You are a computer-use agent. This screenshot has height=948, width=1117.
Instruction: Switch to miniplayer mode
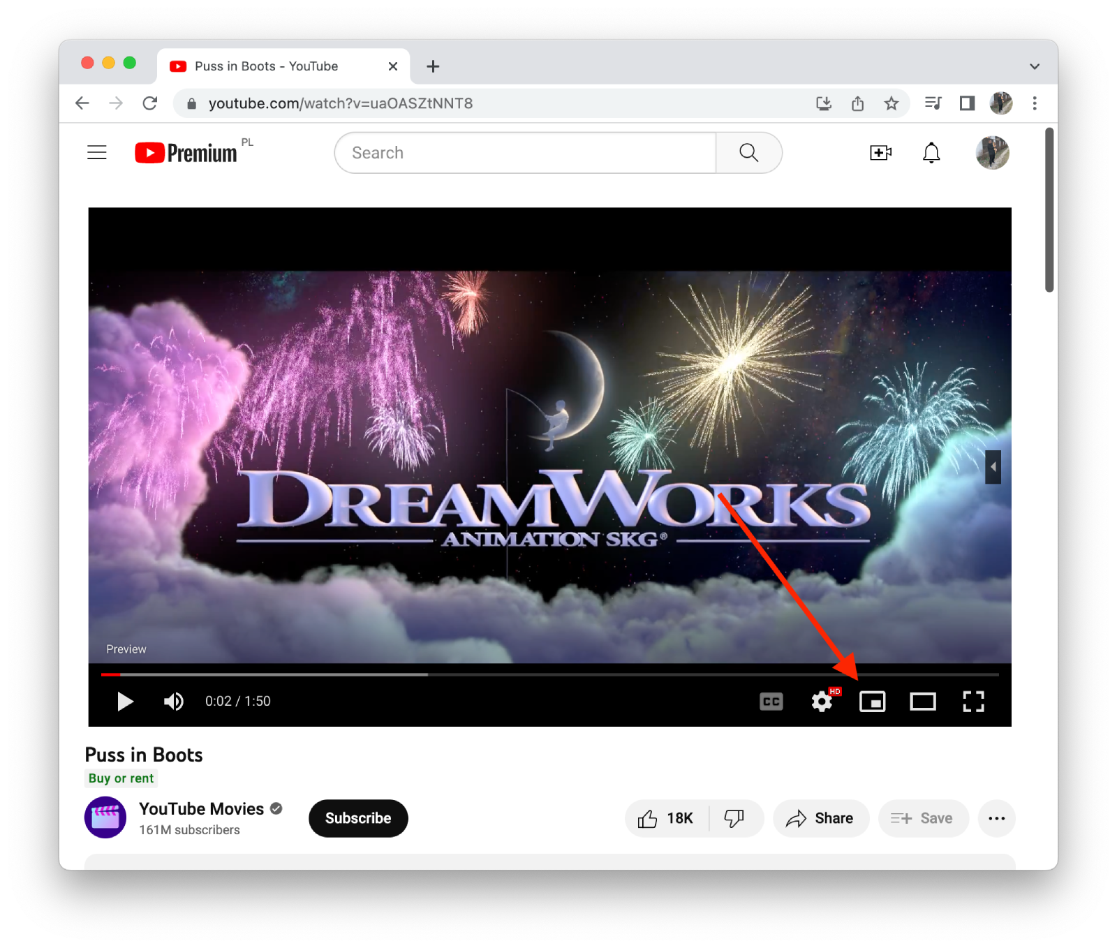pos(872,702)
